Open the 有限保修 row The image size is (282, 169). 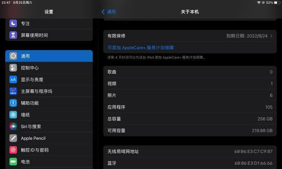coord(190,36)
